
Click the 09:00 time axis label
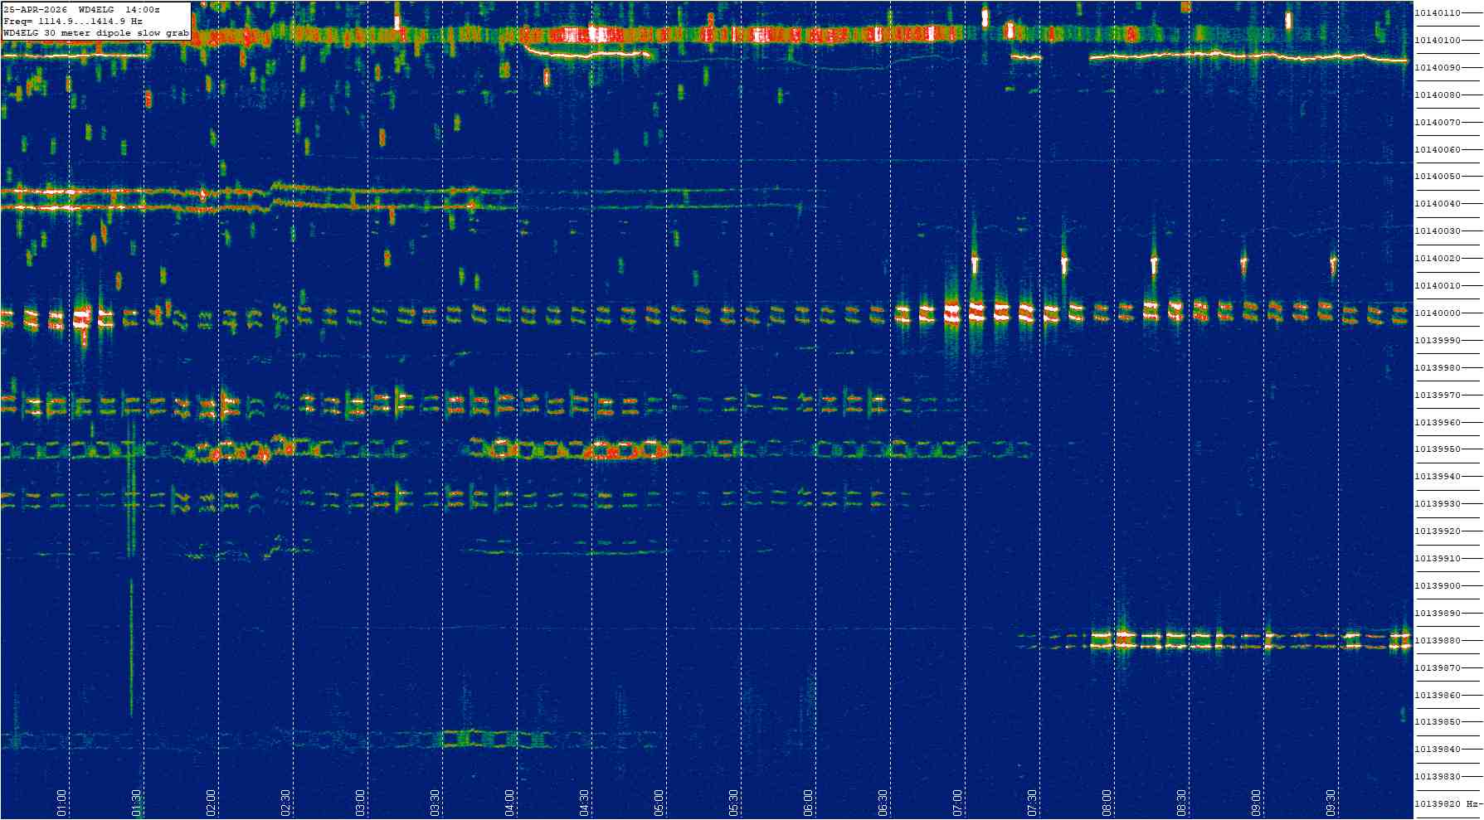click(x=1257, y=803)
